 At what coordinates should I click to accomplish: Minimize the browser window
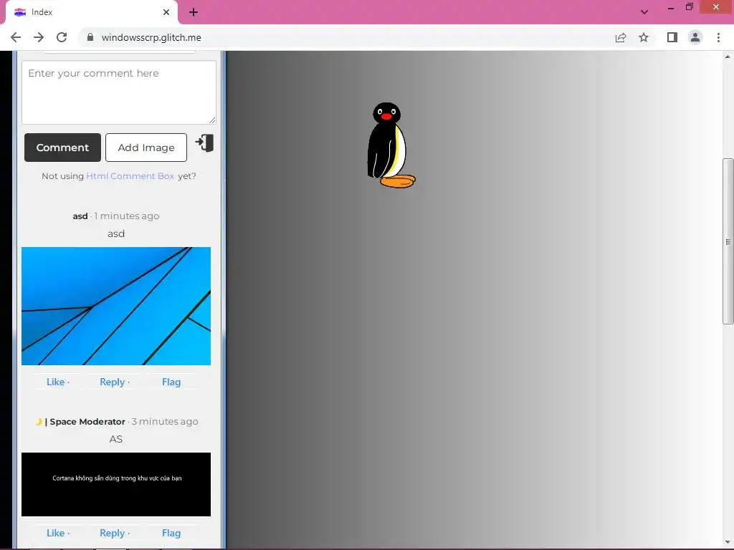[671, 7]
